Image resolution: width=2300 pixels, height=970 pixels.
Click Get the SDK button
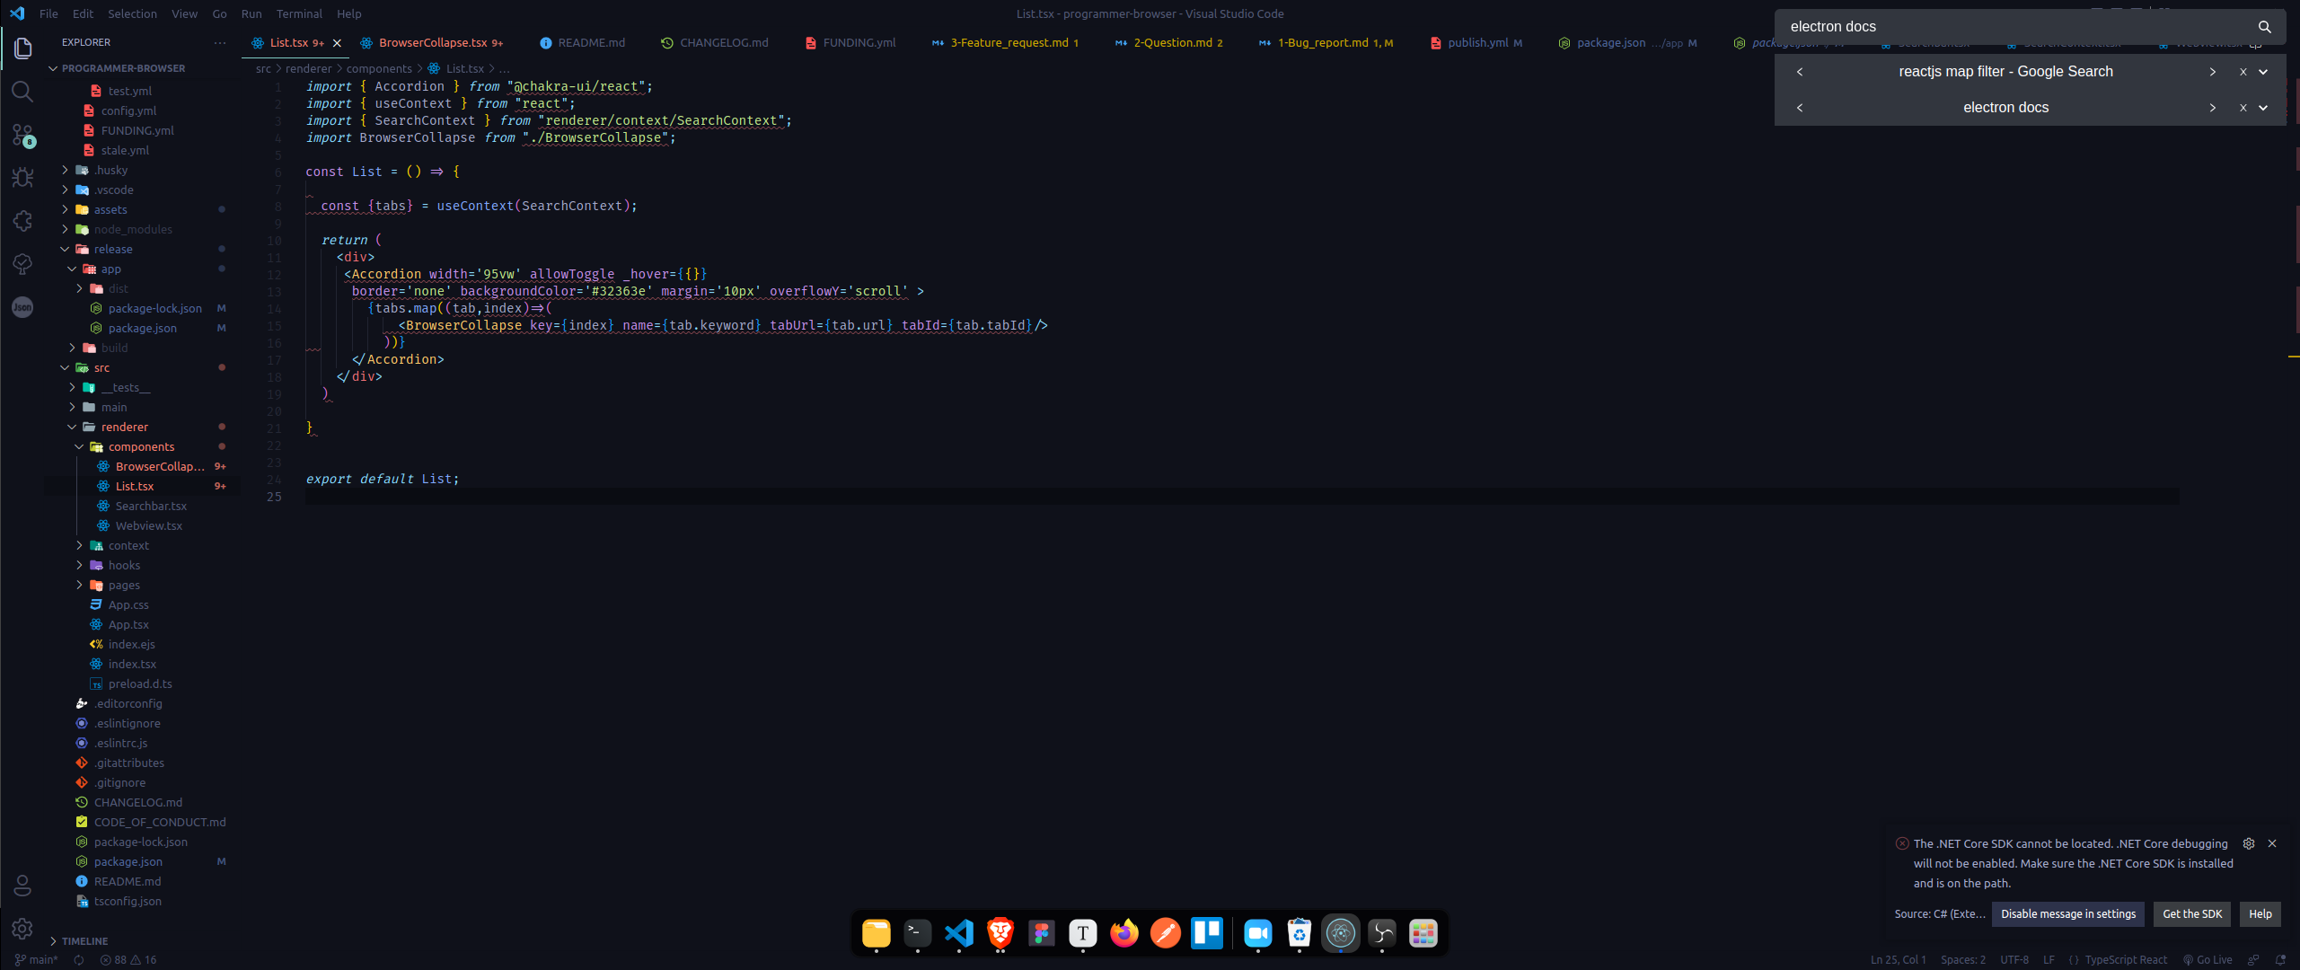pyautogui.click(x=2191, y=913)
